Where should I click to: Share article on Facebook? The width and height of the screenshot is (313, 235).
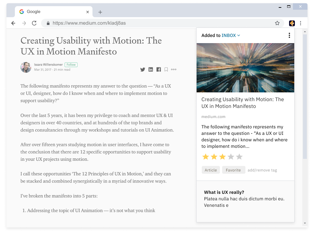(x=158, y=69)
